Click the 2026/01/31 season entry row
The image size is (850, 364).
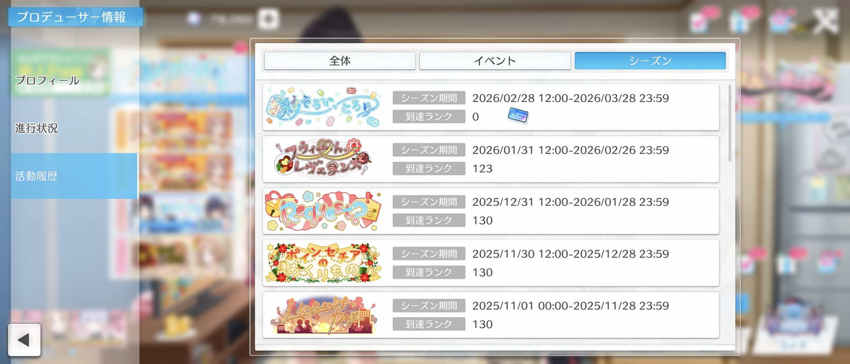(491, 159)
